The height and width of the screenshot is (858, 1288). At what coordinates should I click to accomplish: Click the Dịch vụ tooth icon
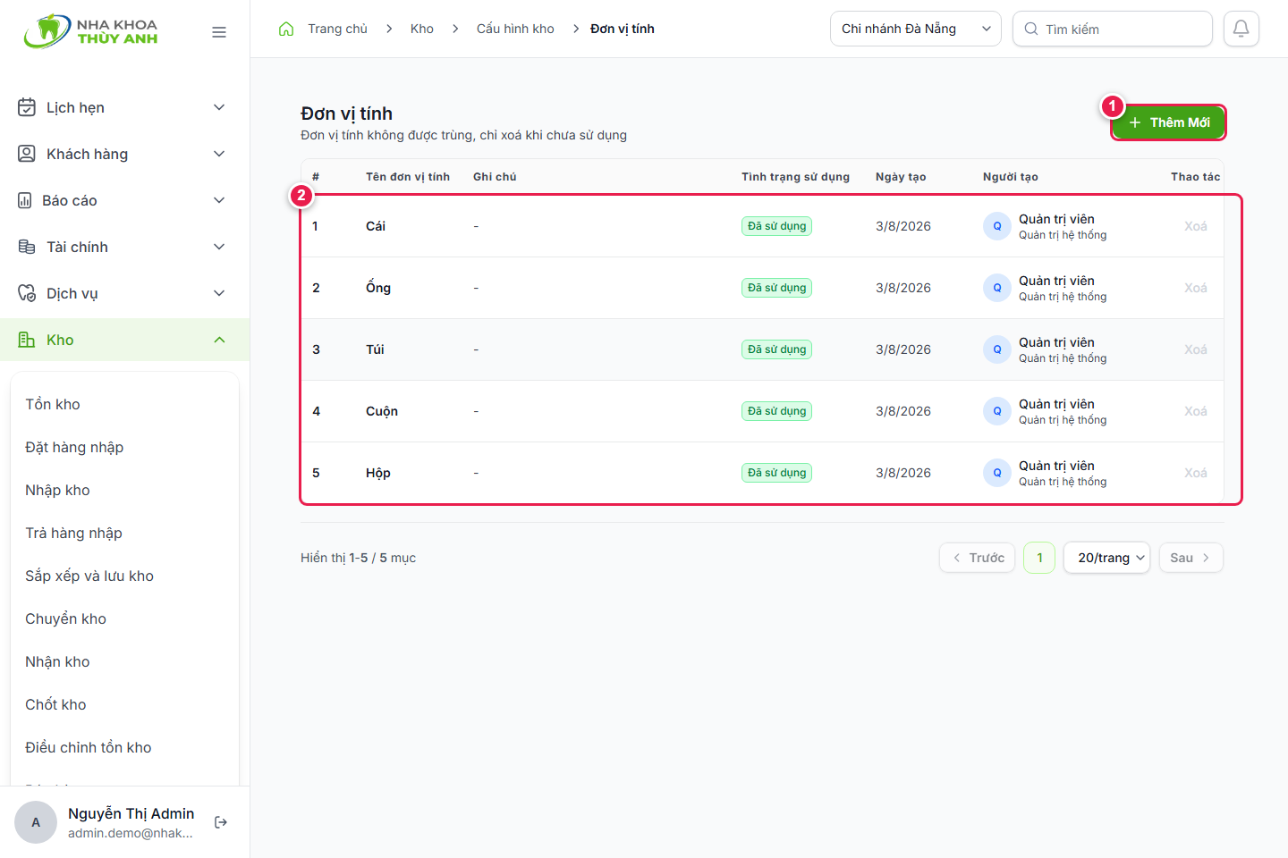[27, 293]
